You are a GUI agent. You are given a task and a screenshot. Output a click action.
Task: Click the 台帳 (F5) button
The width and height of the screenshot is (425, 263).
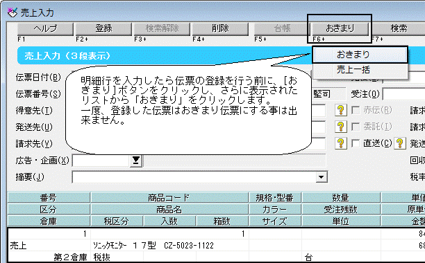tap(282, 28)
